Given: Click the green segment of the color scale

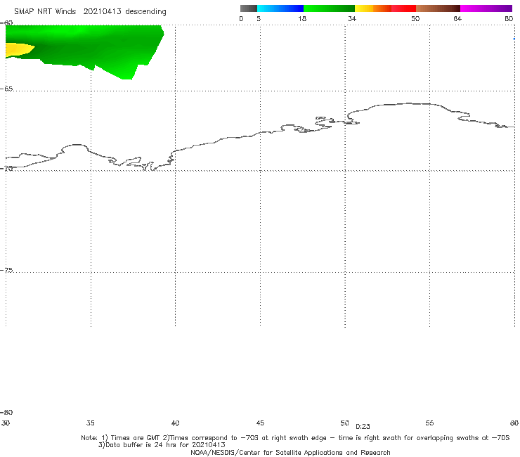Looking at the screenshot, I should [329, 8].
